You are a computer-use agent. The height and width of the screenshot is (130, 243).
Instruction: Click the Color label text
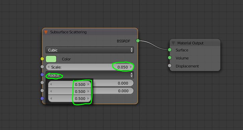tap(66, 59)
